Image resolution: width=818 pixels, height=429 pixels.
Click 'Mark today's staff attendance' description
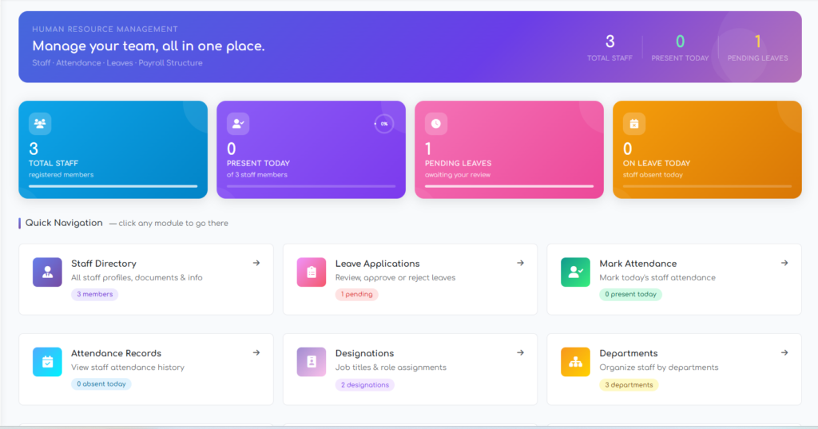(x=657, y=278)
